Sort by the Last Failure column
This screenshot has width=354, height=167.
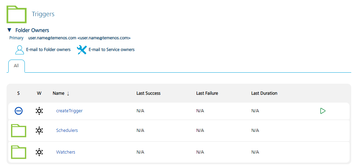point(207,93)
